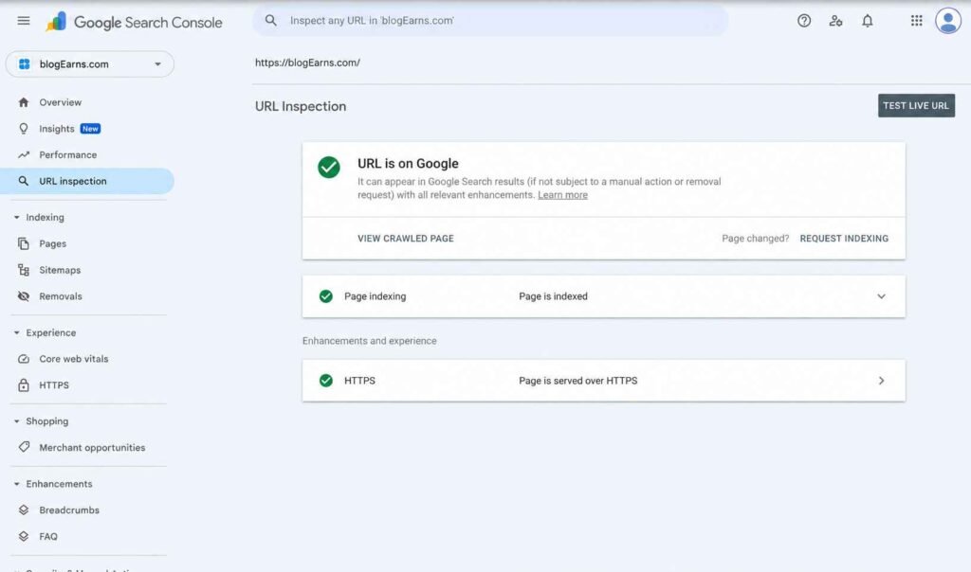Click the Insights lightbulb icon

pos(24,129)
